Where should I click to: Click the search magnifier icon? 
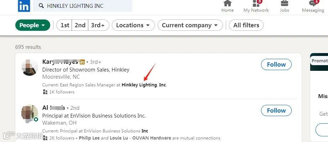click(41, 6)
